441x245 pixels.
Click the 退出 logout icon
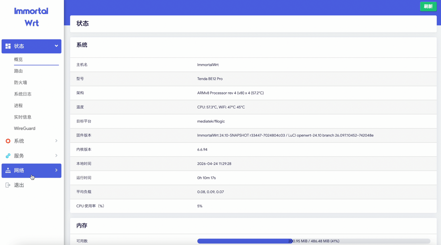[x=8, y=185]
